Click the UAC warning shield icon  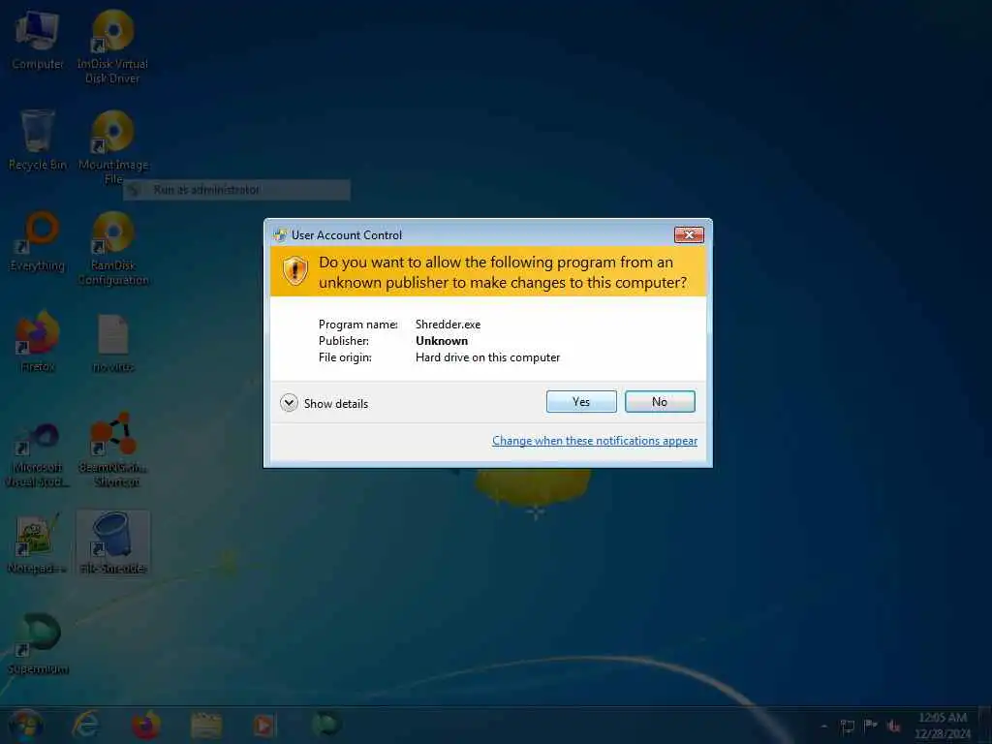(295, 271)
